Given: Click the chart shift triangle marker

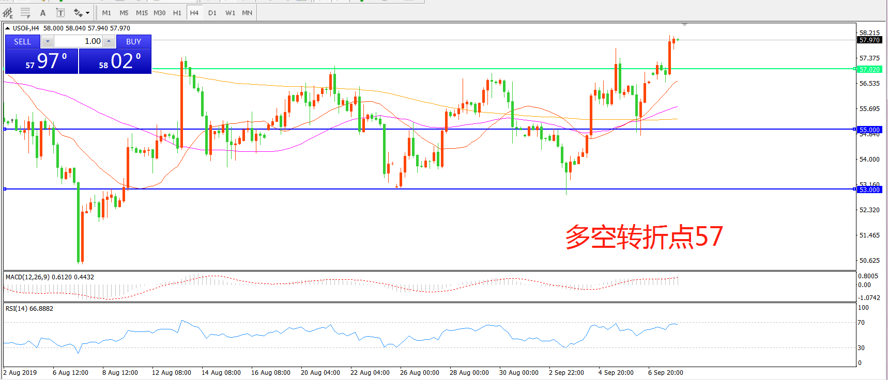Looking at the screenshot, I should point(684,25).
